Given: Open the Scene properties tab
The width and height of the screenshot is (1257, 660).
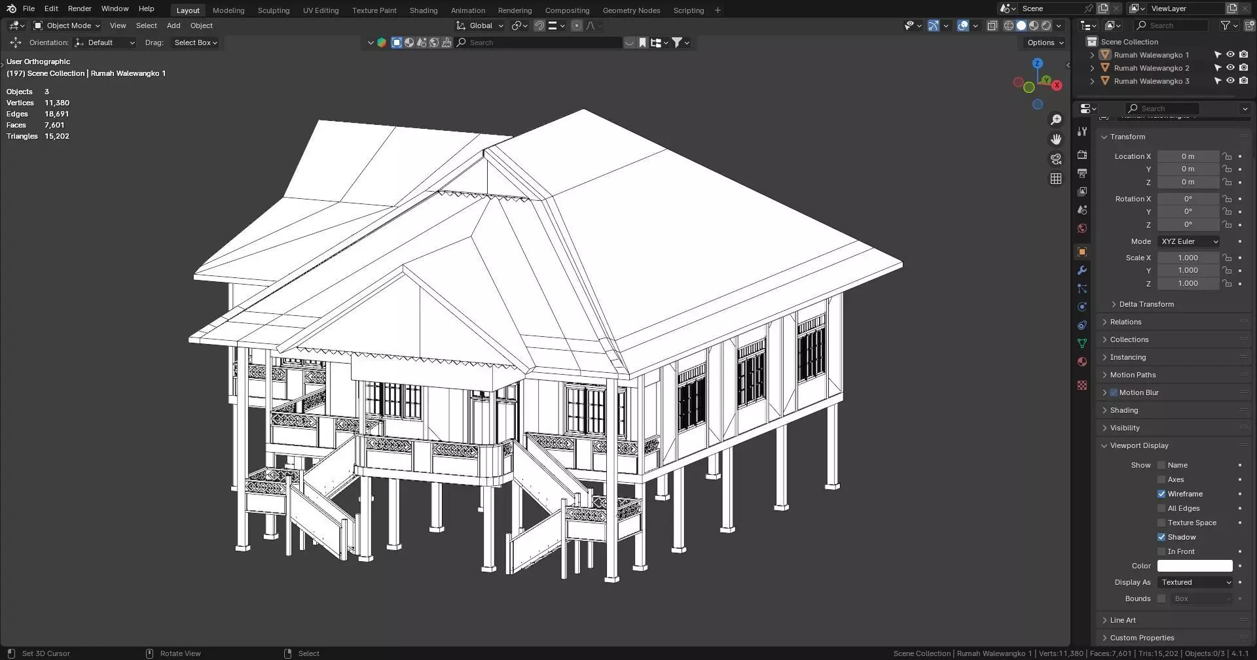Looking at the screenshot, I should coord(1082,210).
